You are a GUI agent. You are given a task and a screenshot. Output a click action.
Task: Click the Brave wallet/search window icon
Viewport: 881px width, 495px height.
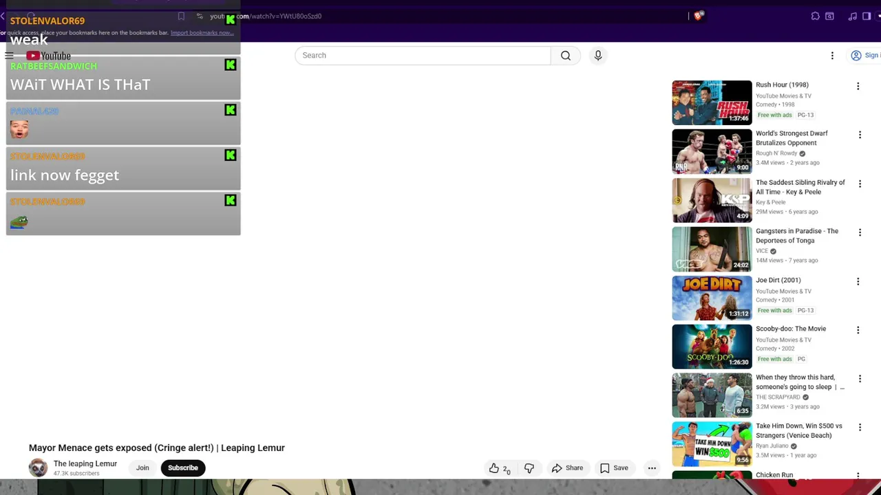pyautogui.click(x=829, y=16)
